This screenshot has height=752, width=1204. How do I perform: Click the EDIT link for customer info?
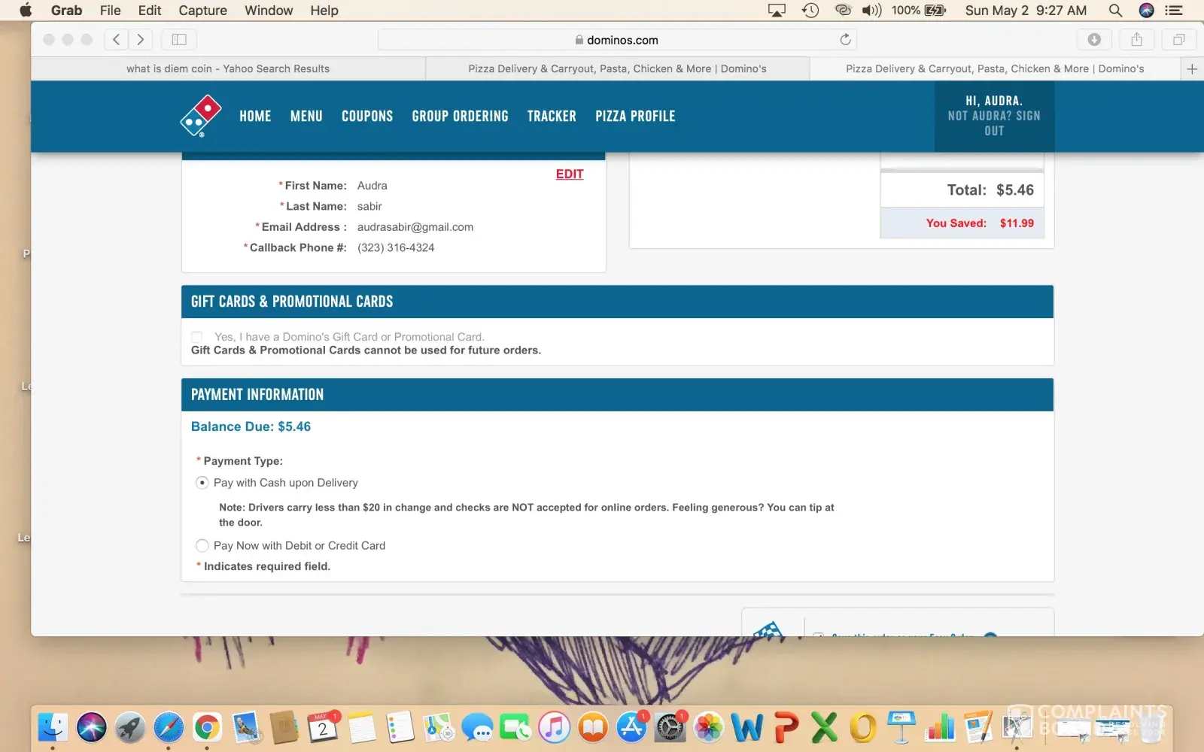pyautogui.click(x=569, y=174)
